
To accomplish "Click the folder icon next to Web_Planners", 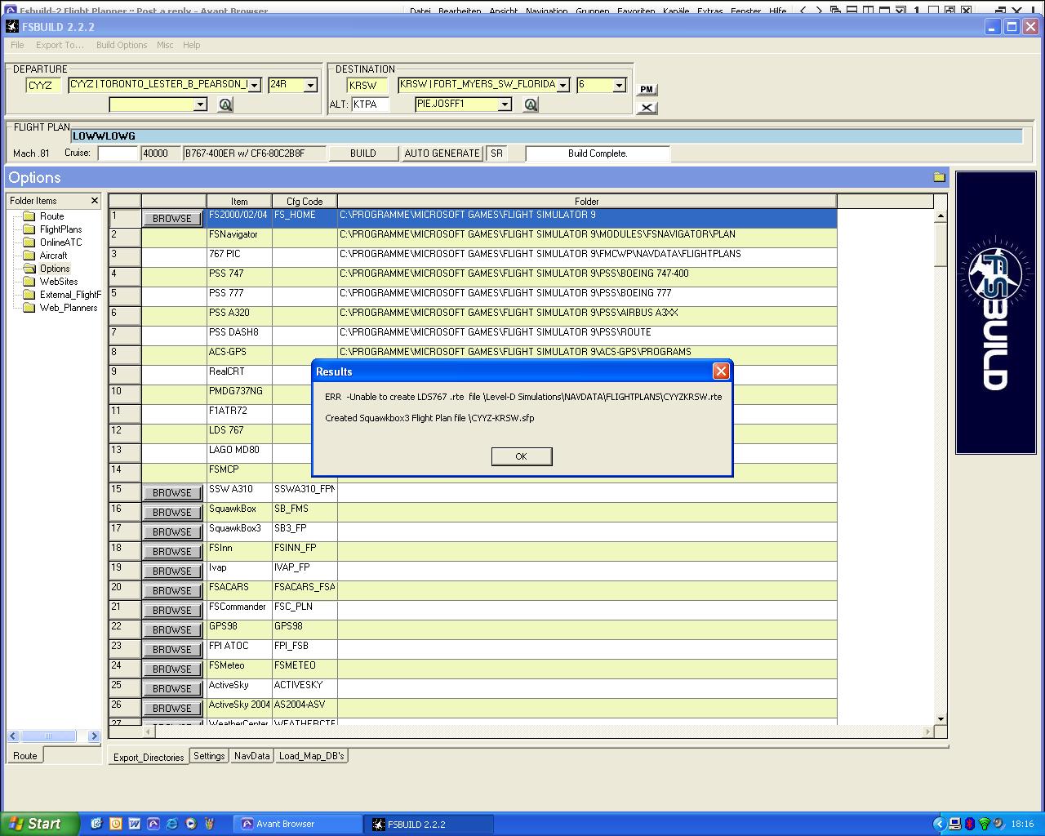I will [x=29, y=308].
